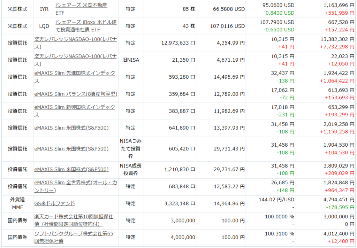
Task: Click the -0.8400 USD daily change
Action: [x=279, y=13]
